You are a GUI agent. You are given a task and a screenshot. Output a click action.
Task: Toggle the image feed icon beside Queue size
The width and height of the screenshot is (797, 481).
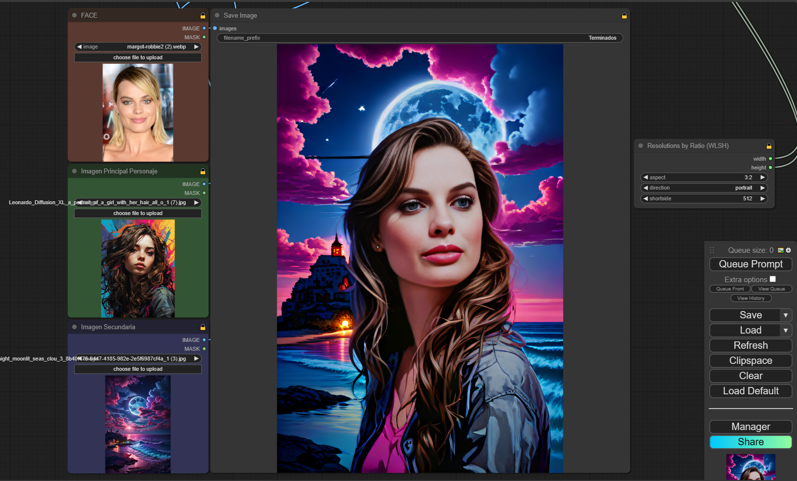[x=781, y=250]
